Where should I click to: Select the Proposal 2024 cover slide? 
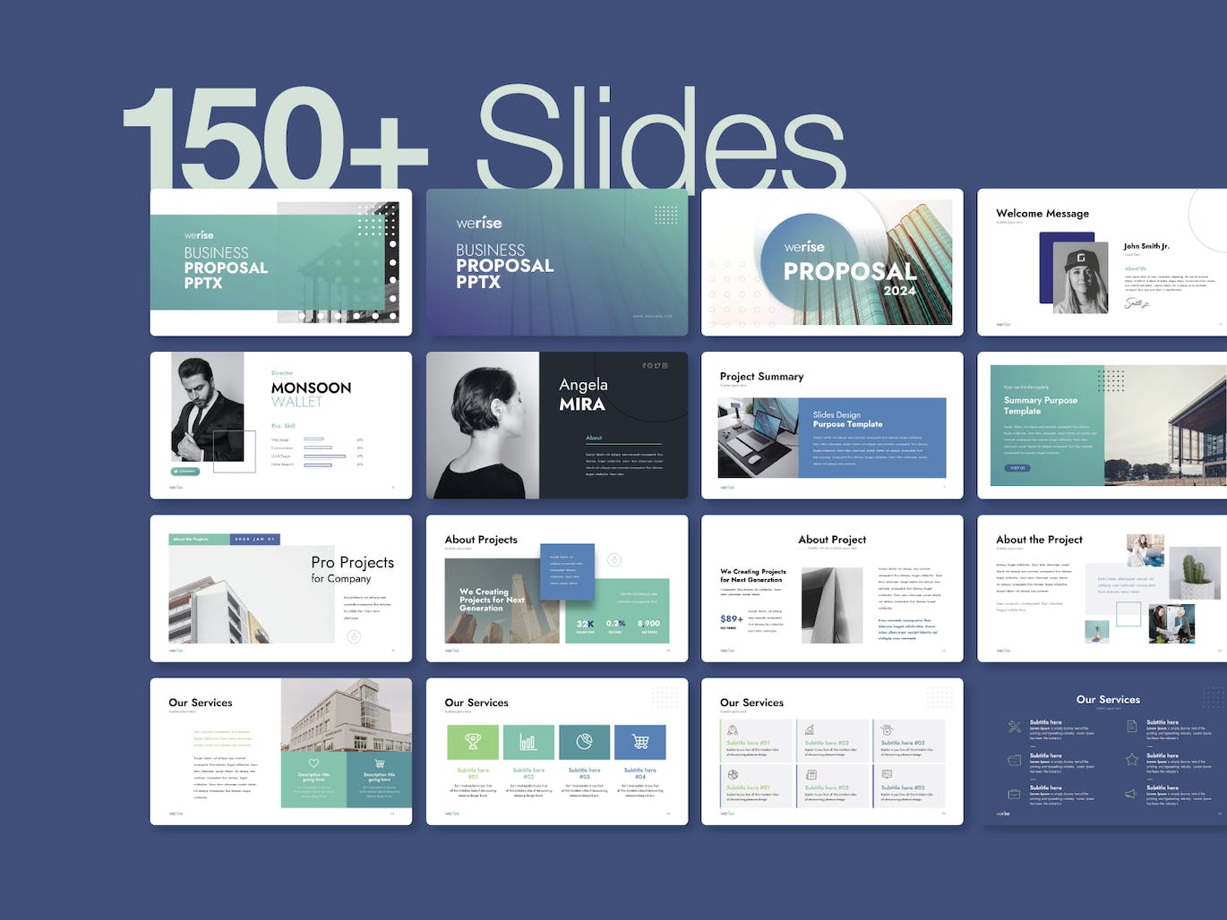832,262
